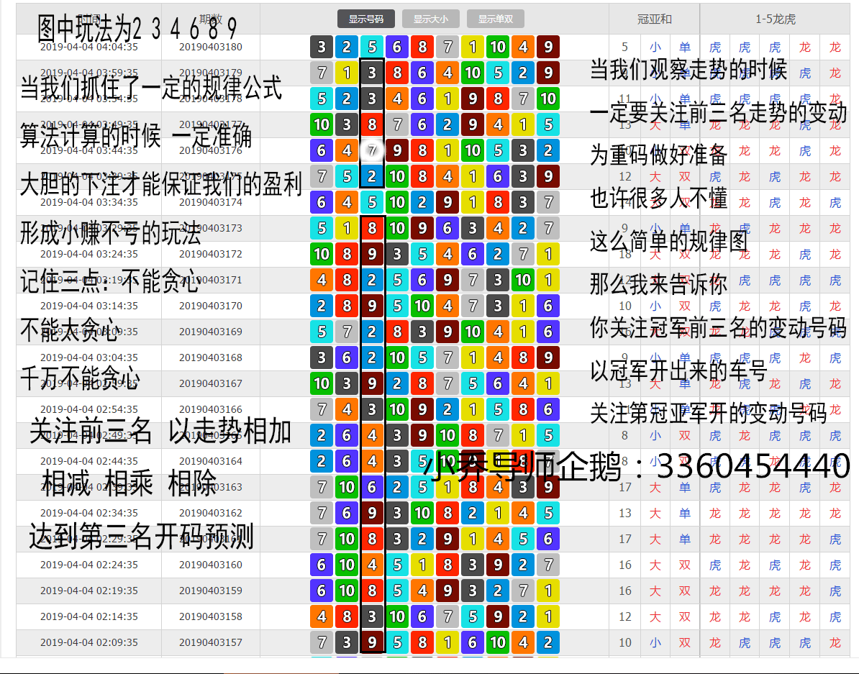This screenshot has height=674, width=859.
Task: Select period number 20190403174
Action: tap(210, 202)
